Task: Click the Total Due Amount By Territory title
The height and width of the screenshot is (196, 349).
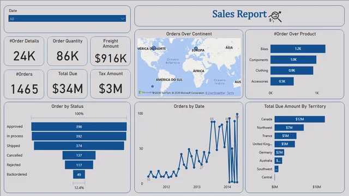Action: [295, 106]
